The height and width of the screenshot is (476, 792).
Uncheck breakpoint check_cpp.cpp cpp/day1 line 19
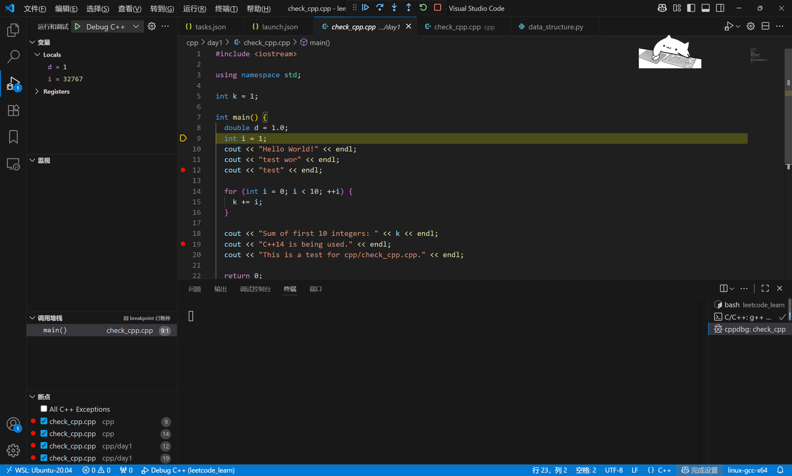(x=44, y=457)
